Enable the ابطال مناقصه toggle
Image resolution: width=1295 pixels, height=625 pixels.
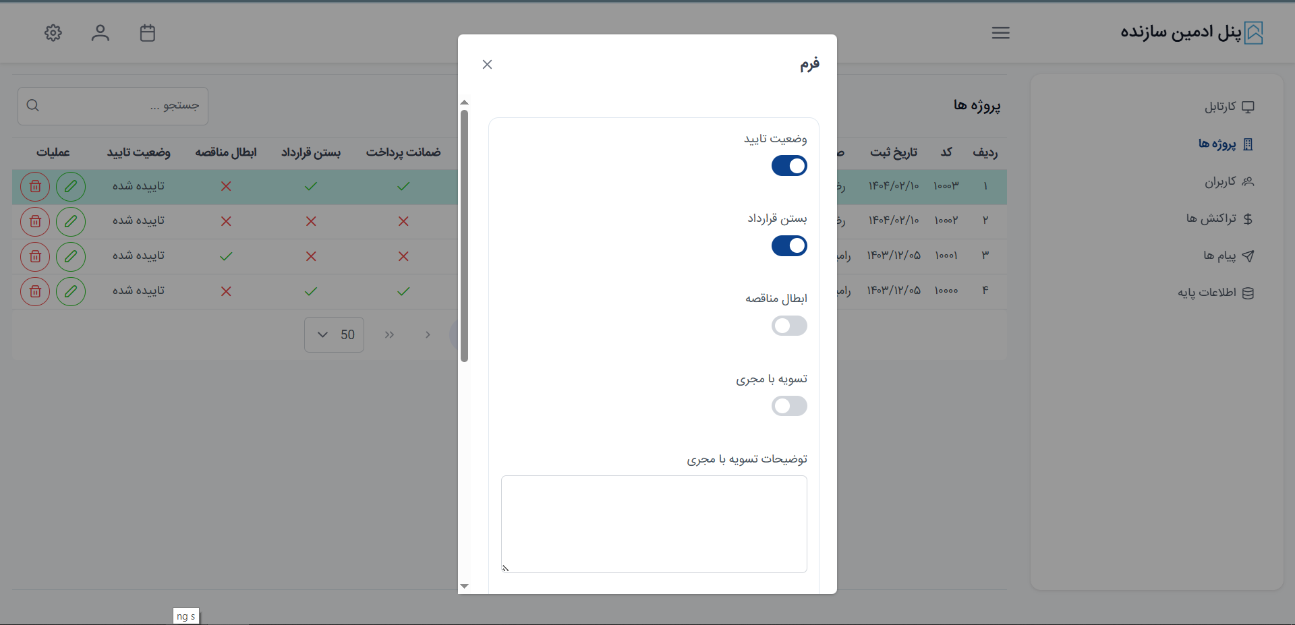coord(789,326)
